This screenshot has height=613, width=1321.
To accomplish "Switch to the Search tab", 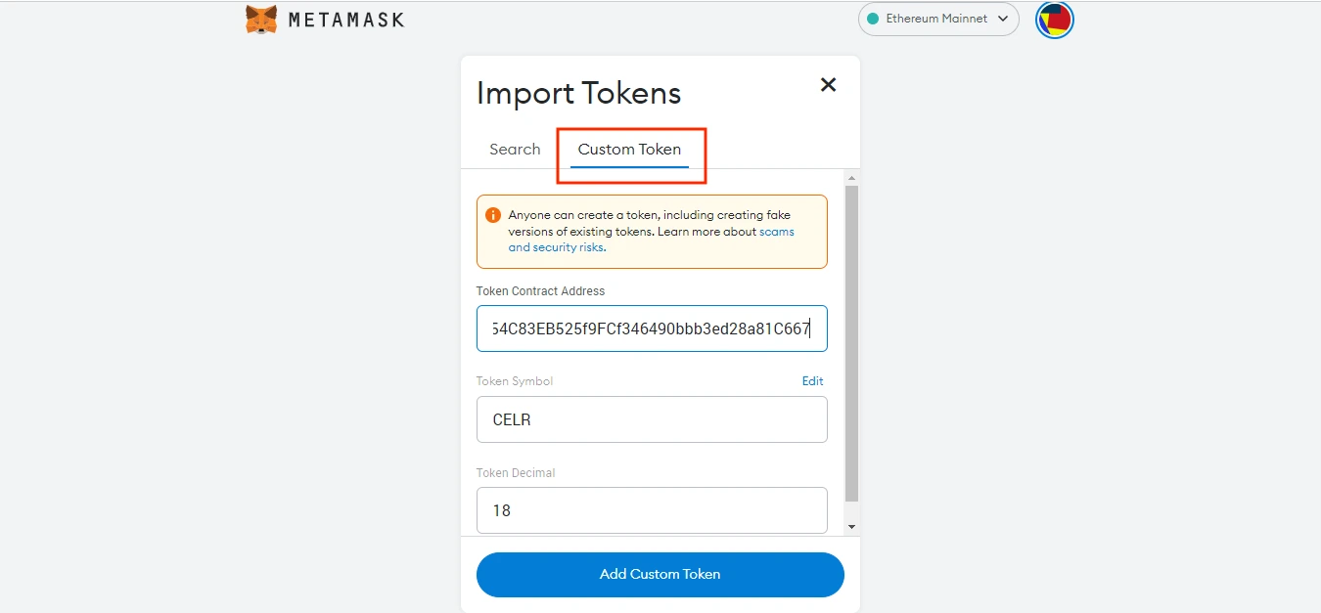I will click(515, 150).
